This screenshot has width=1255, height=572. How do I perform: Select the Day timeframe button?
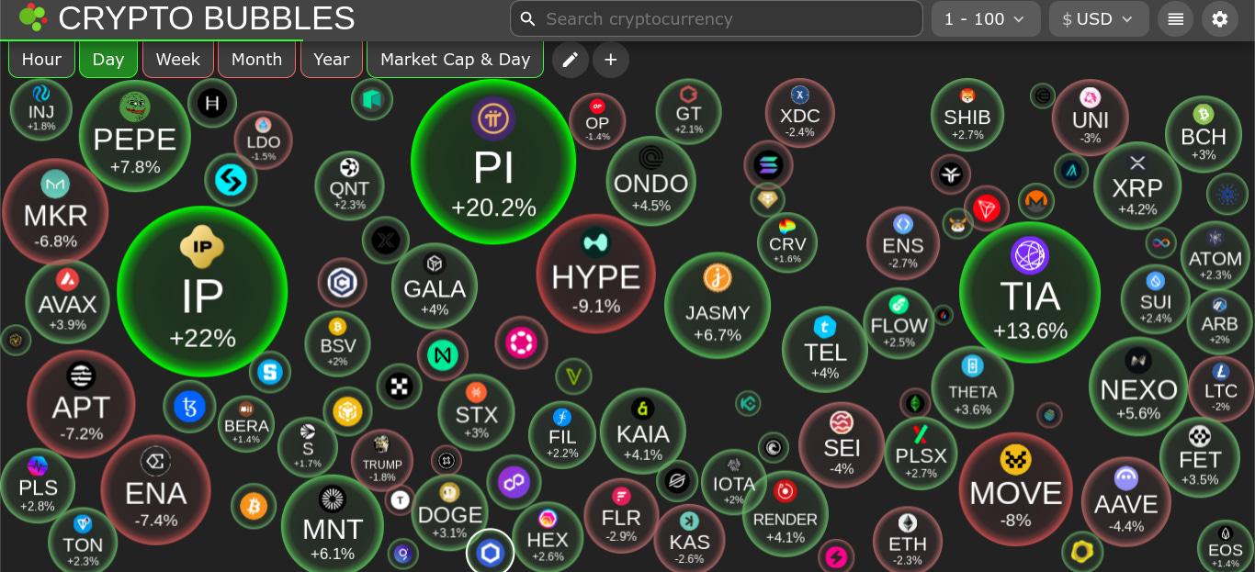[108, 60]
